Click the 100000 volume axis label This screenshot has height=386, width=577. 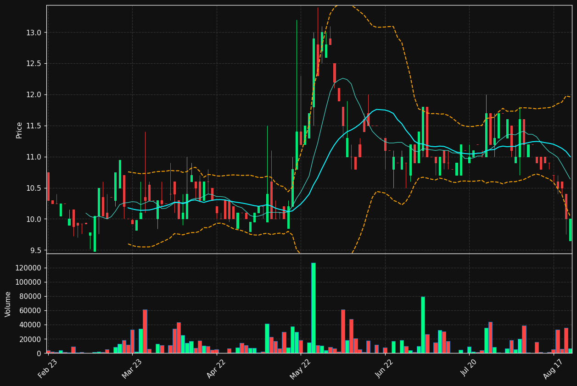[x=29, y=282]
